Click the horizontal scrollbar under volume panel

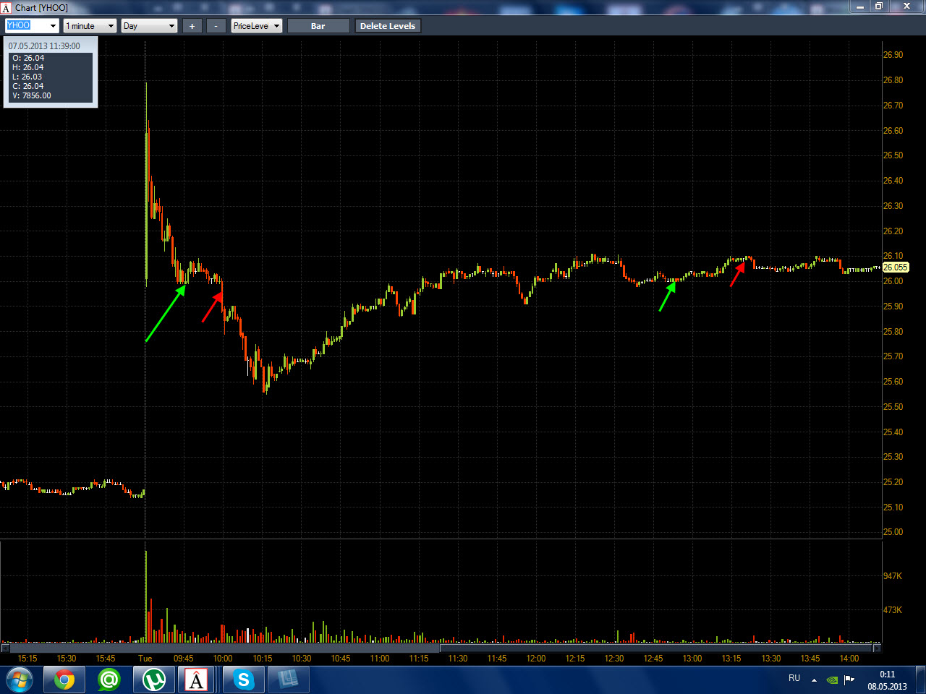click(x=441, y=648)
